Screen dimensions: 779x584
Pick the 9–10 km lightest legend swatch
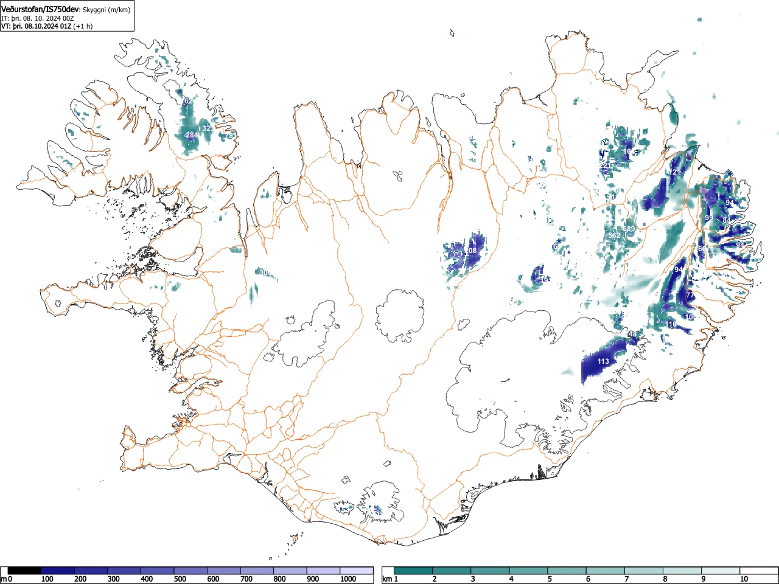point(720,571)
